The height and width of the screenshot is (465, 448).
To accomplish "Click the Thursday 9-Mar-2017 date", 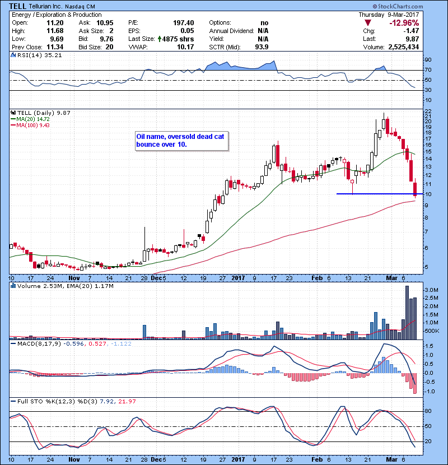I will tap(389, 15).
